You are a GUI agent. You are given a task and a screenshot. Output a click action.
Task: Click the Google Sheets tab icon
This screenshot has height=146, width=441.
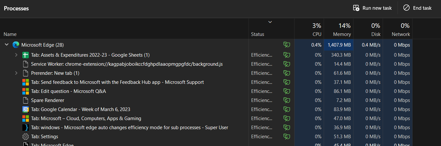coord(26,55)
